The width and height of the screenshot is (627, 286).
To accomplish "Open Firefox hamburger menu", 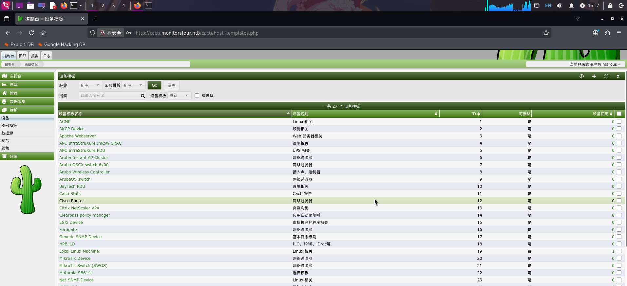I will (619, 33).
